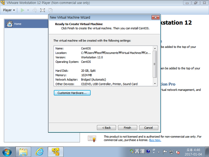Click the IME pen icon in the tray
The height and width of the screenshot is (157, 209).
(132, 151)
